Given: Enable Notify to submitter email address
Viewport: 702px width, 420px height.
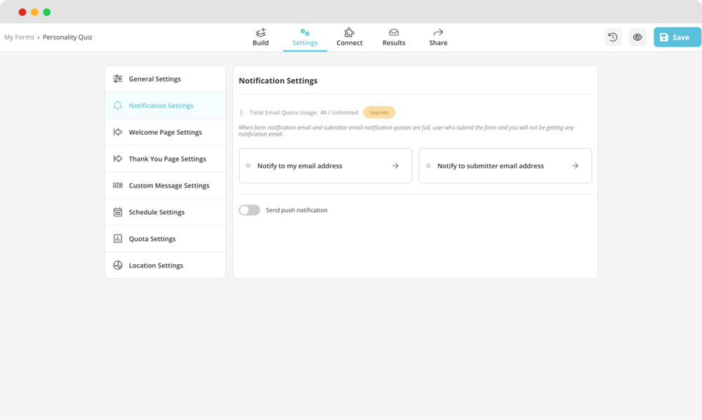Looking at the screenshot, I should pos(428,166).
